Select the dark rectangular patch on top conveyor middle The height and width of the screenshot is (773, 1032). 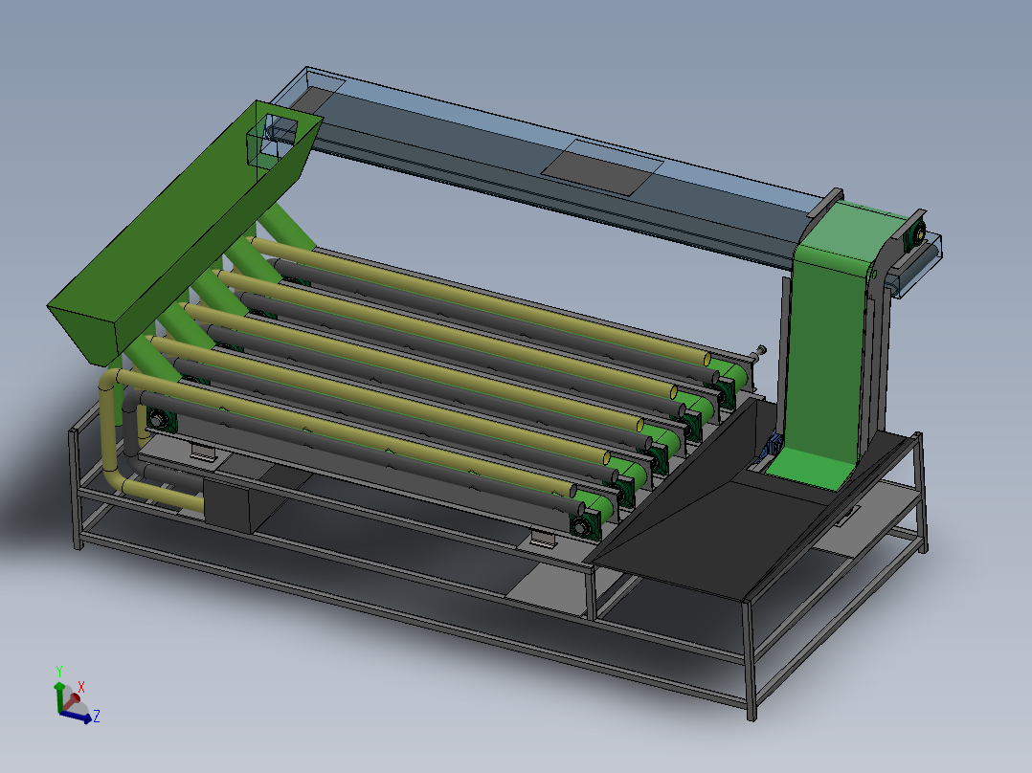click(x=601, y=167)
